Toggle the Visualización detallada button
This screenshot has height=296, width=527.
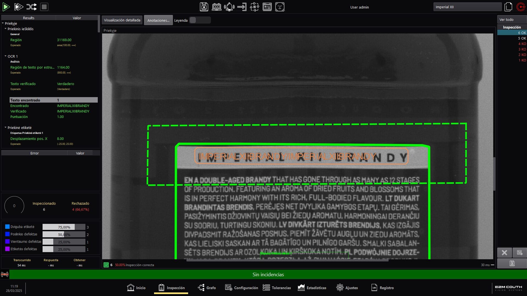[x=122, y=20]
